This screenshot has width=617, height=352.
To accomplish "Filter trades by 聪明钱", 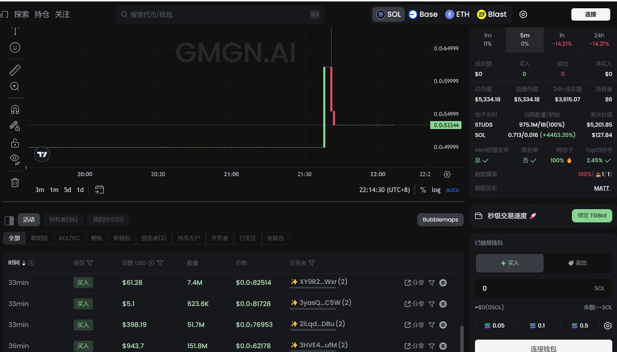I will coord(39,238).
